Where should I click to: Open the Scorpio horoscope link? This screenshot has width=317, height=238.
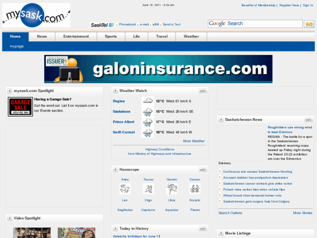click(195, 200)
